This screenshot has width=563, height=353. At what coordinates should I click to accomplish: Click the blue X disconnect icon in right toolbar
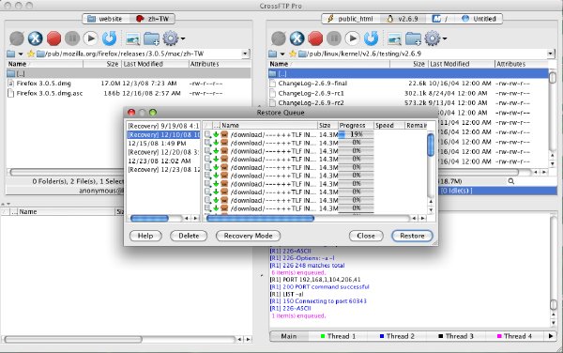tap(297, 38)
